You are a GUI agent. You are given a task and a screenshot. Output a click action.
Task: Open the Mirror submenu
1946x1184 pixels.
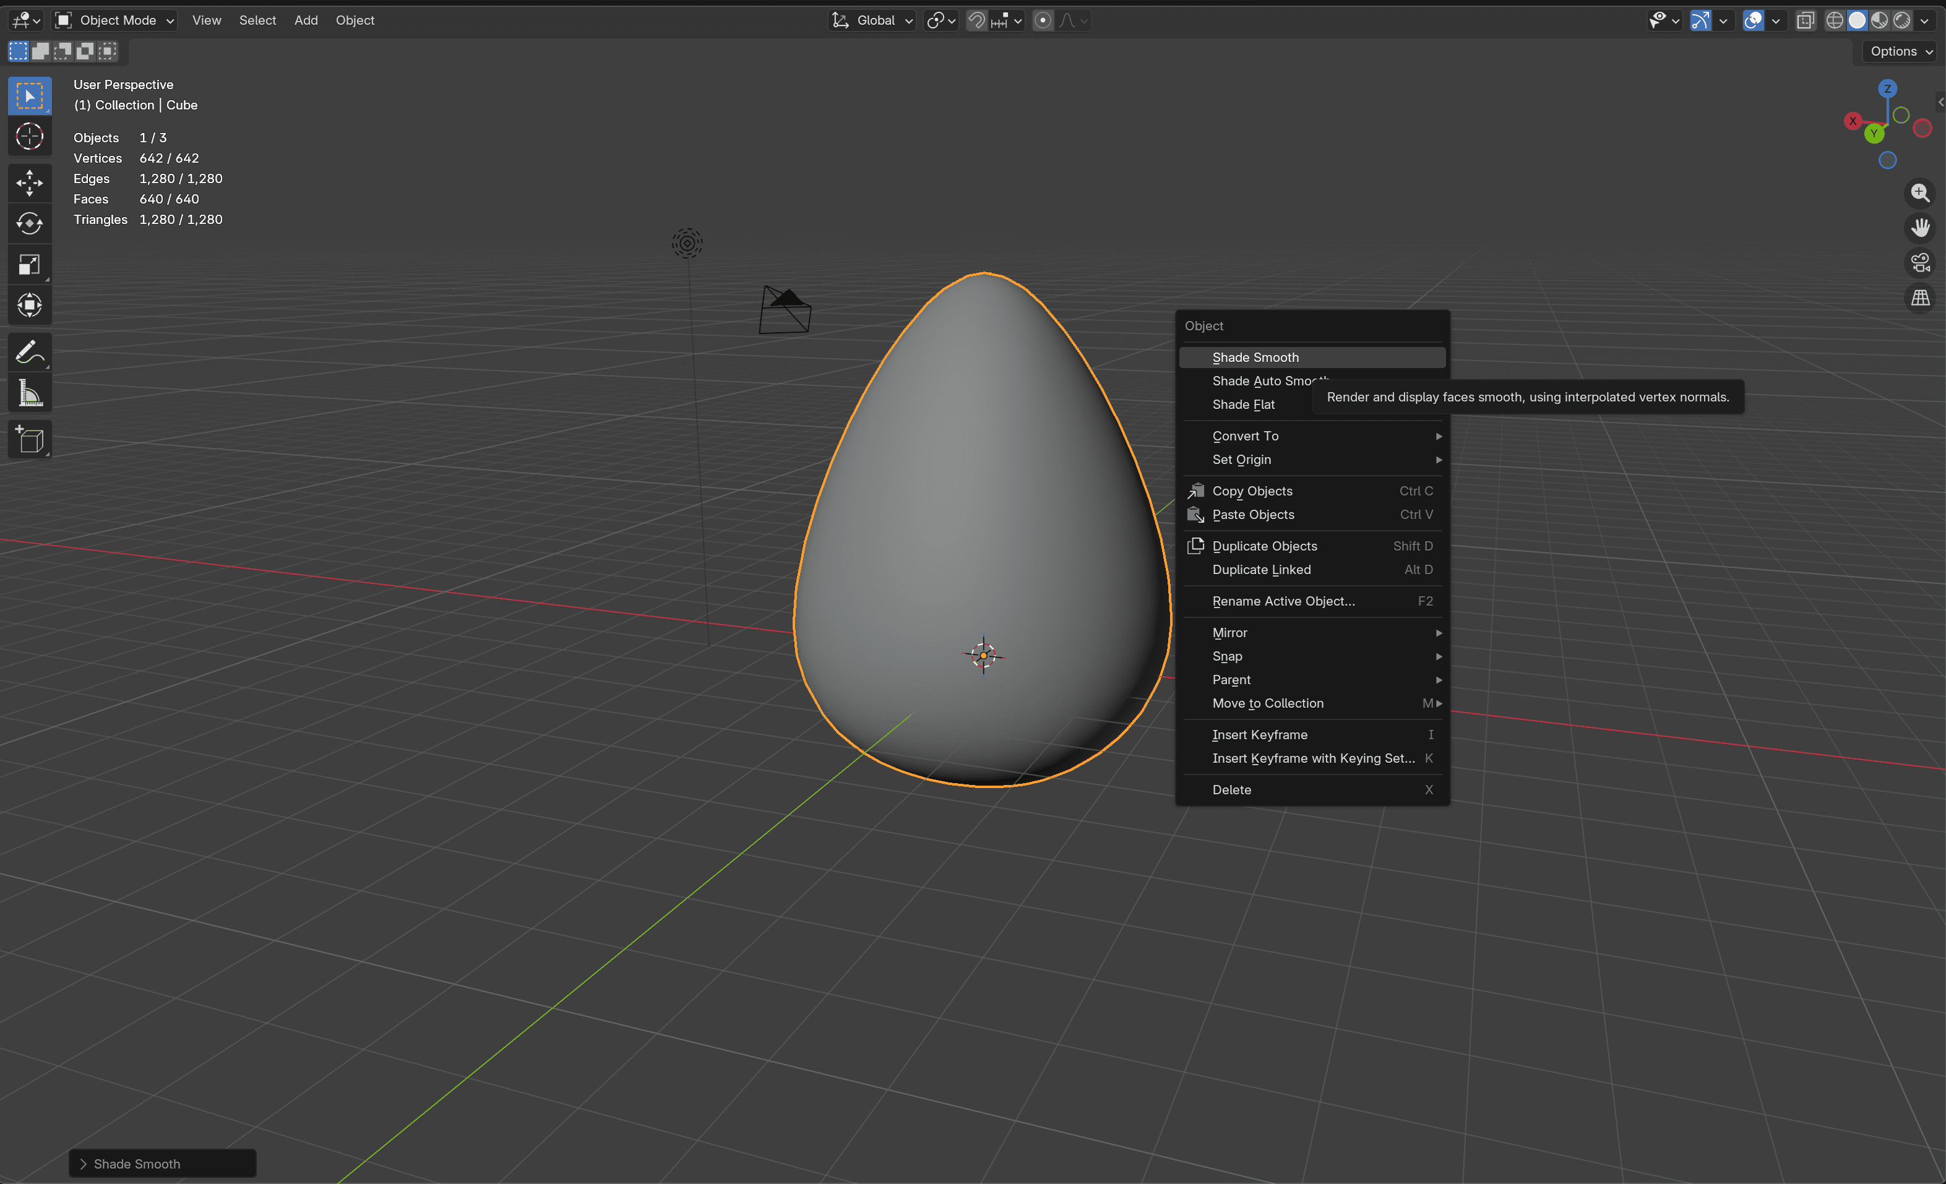point(1312,633)
